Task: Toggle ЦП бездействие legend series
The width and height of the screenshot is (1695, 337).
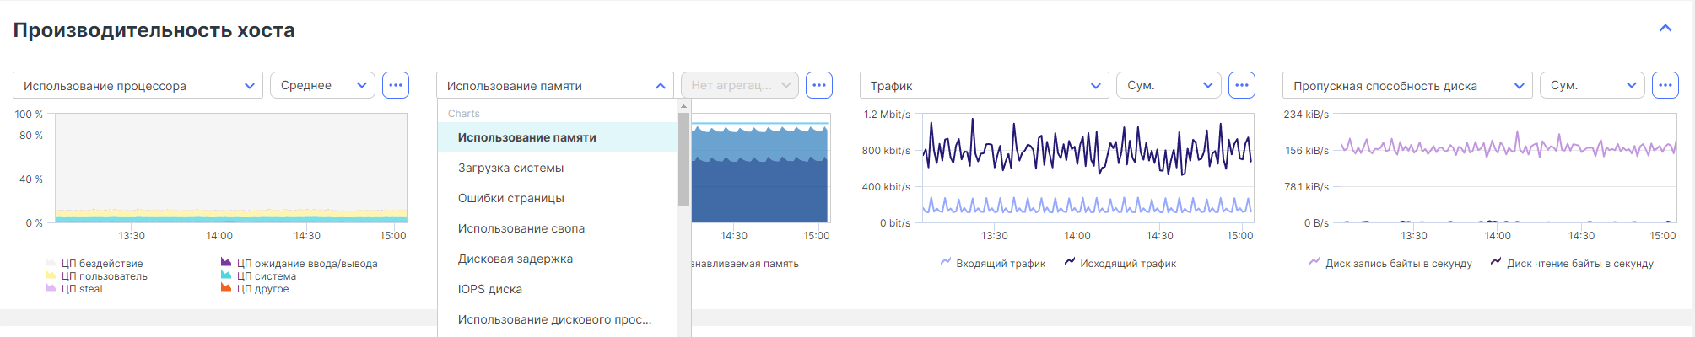Action: tap(101, 264)
